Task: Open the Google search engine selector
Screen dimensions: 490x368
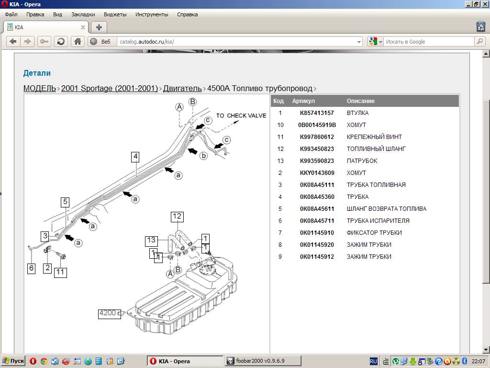Action: [x=376, y=42]
